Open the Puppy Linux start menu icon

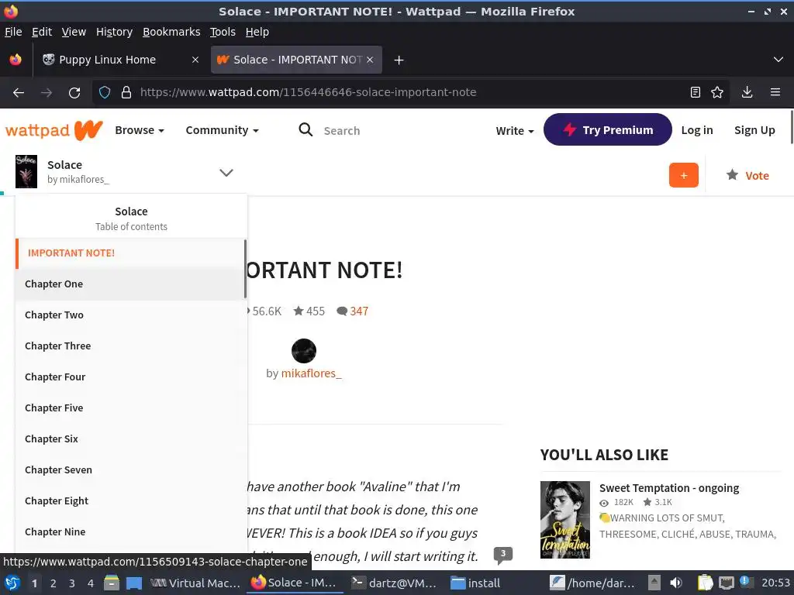(x=12, y=583)
